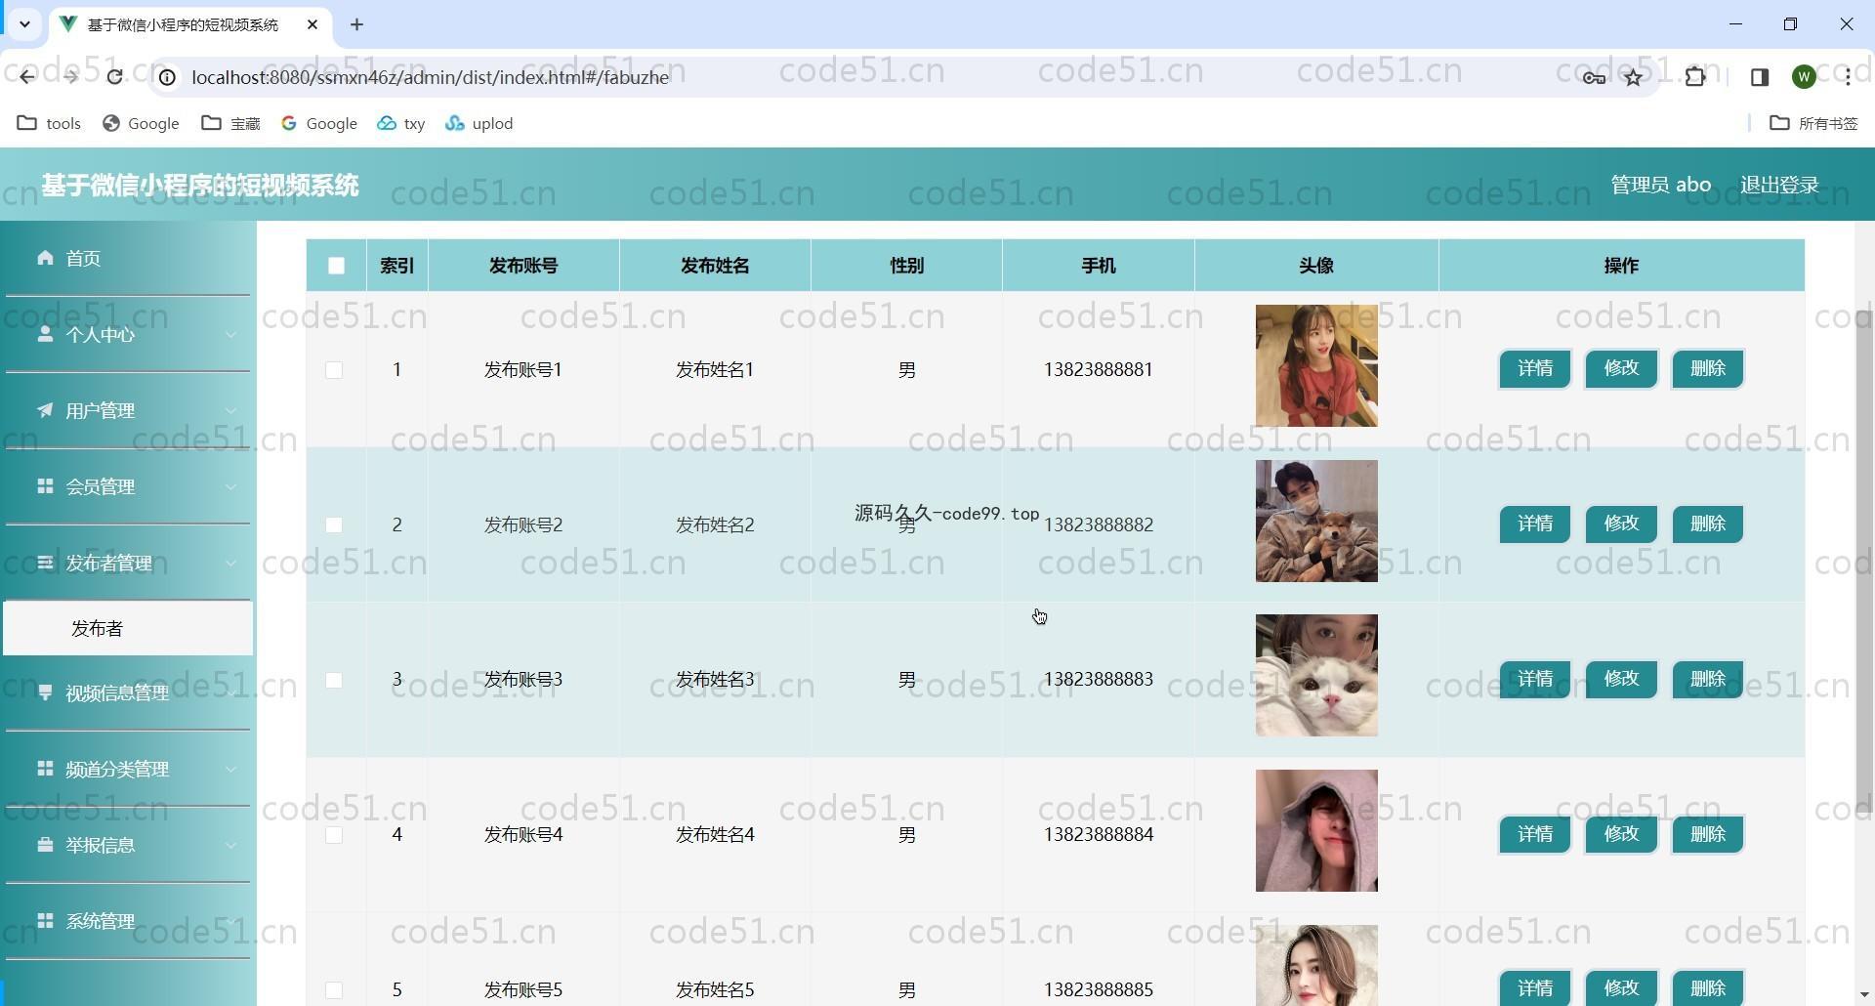This screenshot has height=1006, width=1875.
Task: Open the txy bookmark
Action: (401, 123)
